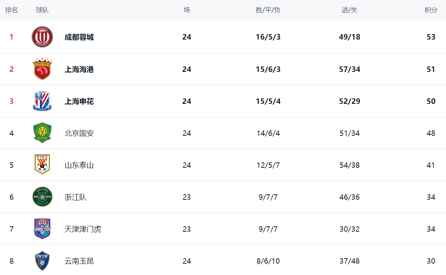Click the 胜/平/负 column header

click(268, 10)
